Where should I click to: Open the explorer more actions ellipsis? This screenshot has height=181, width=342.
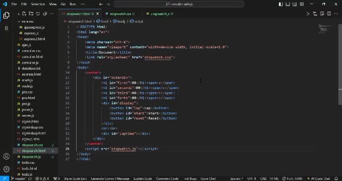click(52, 14)
